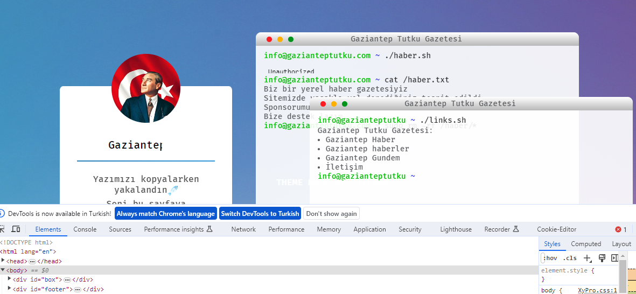Click the Gaziantep haberler link
636x294 pixels.
(x=367, y=149)
